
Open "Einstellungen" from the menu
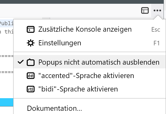[x=60, y=43]
